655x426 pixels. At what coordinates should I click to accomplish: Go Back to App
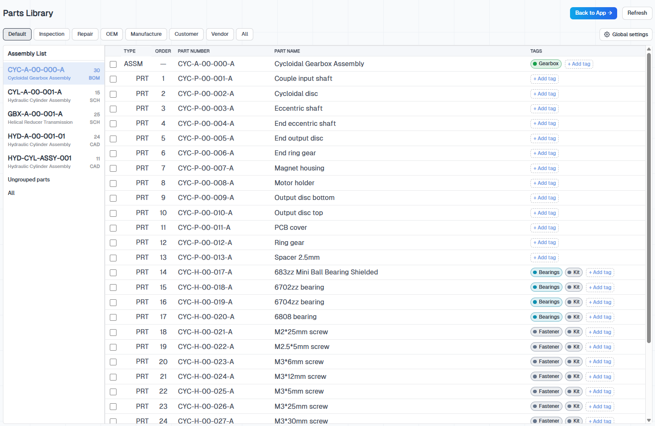pyautogui.click(x=593, y=13)
